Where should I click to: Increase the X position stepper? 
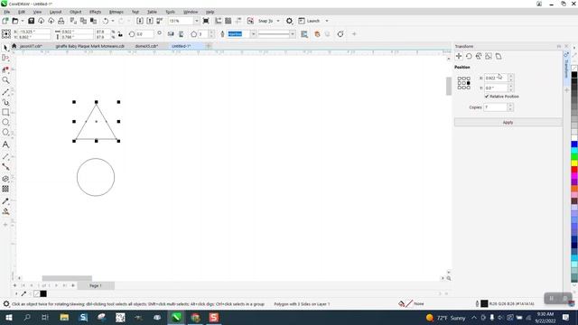510,76
